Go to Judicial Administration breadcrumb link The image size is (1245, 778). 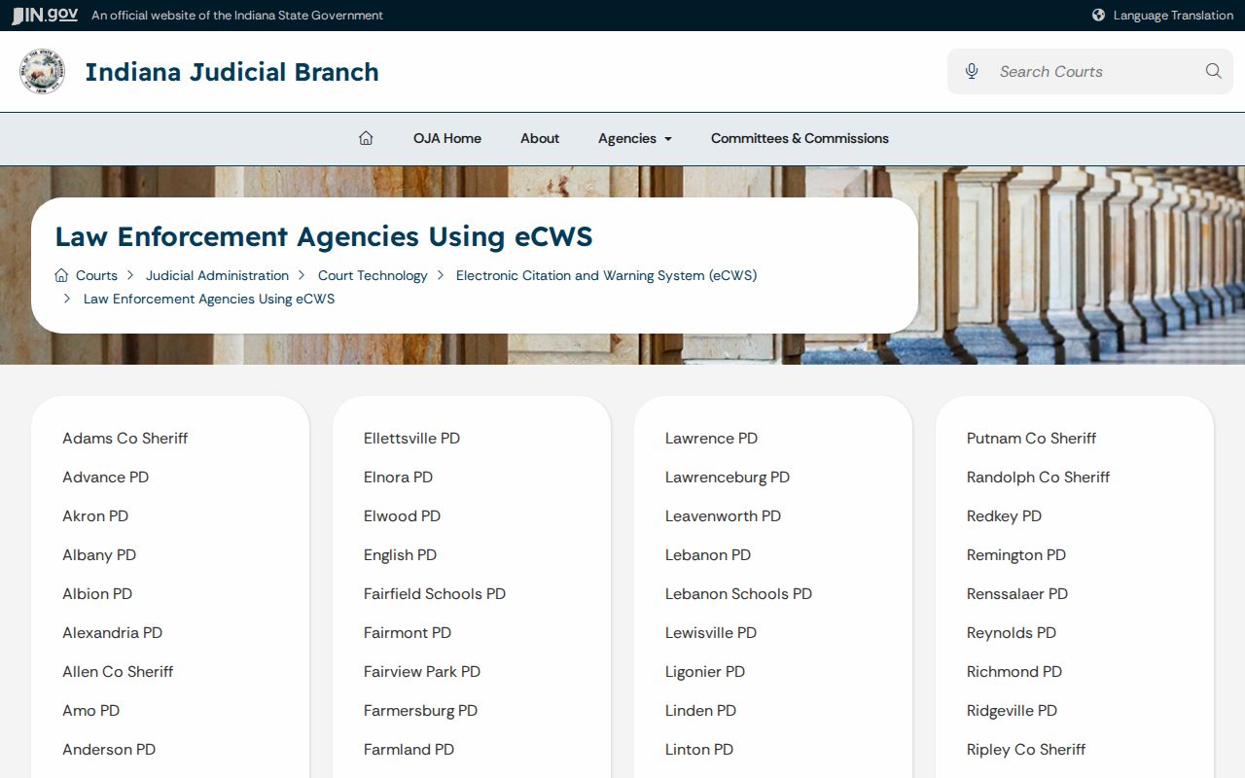[x=217, y=275]
